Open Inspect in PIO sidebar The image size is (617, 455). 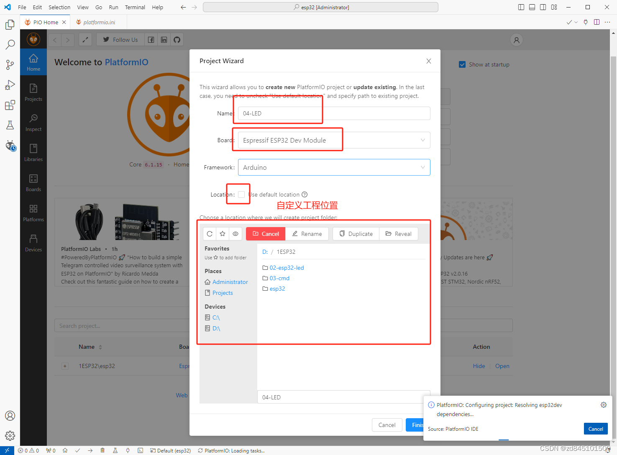click(x=33, y=123)
